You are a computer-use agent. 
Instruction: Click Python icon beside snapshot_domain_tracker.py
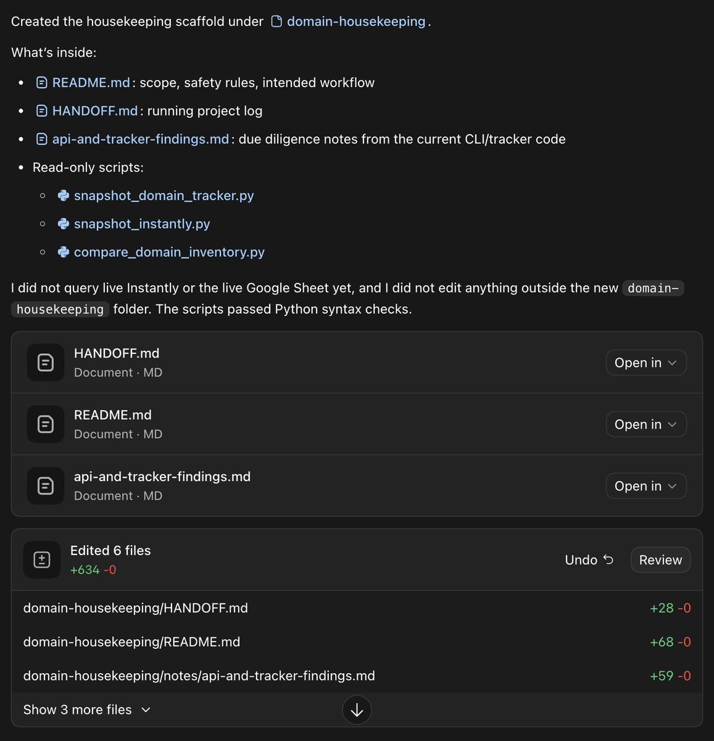[x=63, y=196]
